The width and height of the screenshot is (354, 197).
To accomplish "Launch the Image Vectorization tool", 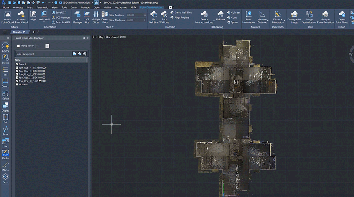I will point(309,17).
